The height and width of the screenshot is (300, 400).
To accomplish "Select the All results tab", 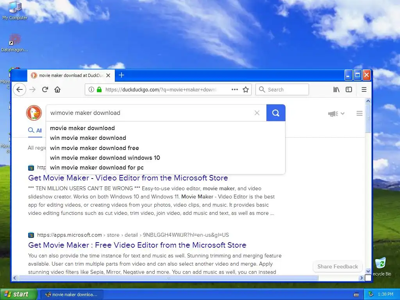I will point(35,130).
